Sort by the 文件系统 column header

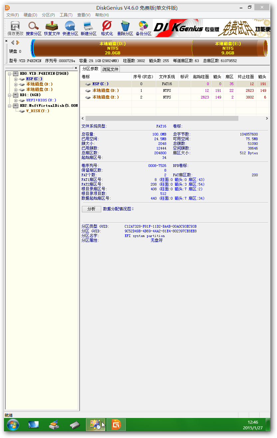167,77
